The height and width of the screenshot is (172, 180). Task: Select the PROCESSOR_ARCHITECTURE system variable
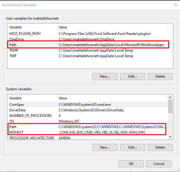(x=31, y=138)
